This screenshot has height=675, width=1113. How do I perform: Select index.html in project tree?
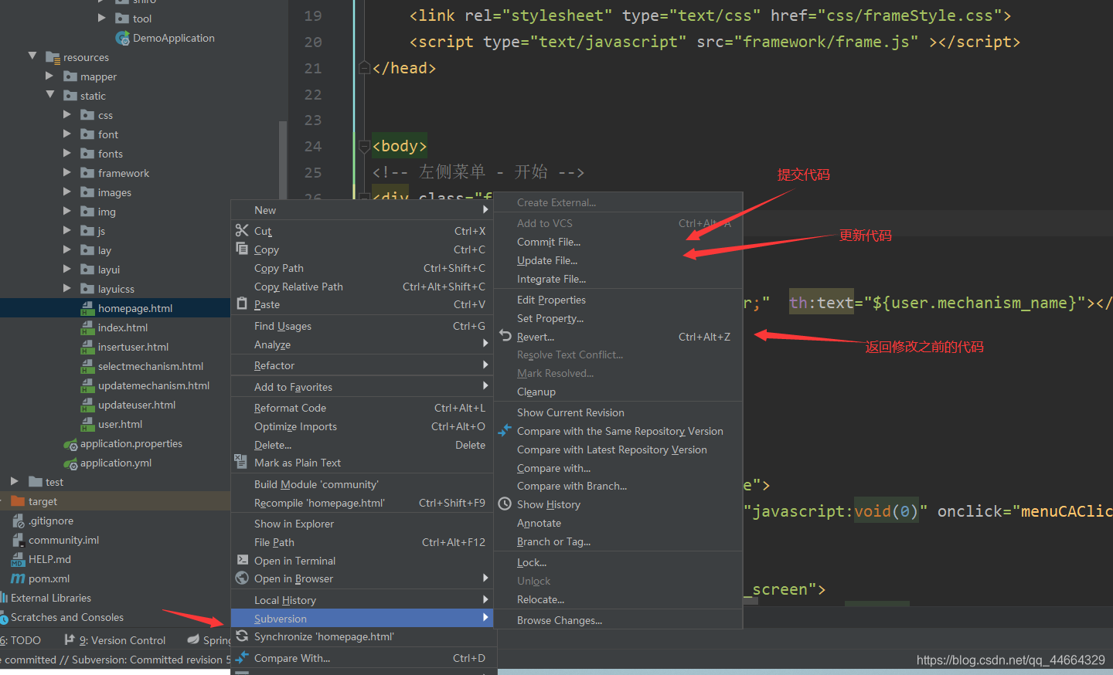(x=122, y=327)
